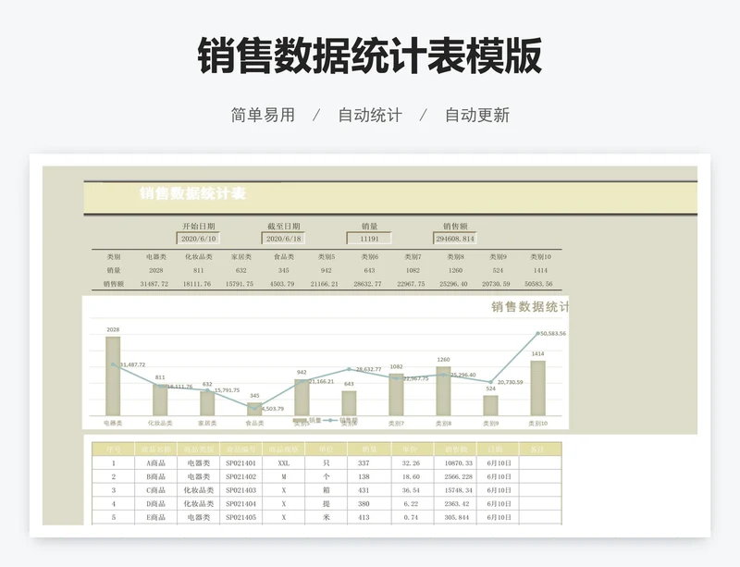This screenshot has height=567, width=740.
Task: Click the summary 销售额 value 50583.56
Action: pos(538,284)
